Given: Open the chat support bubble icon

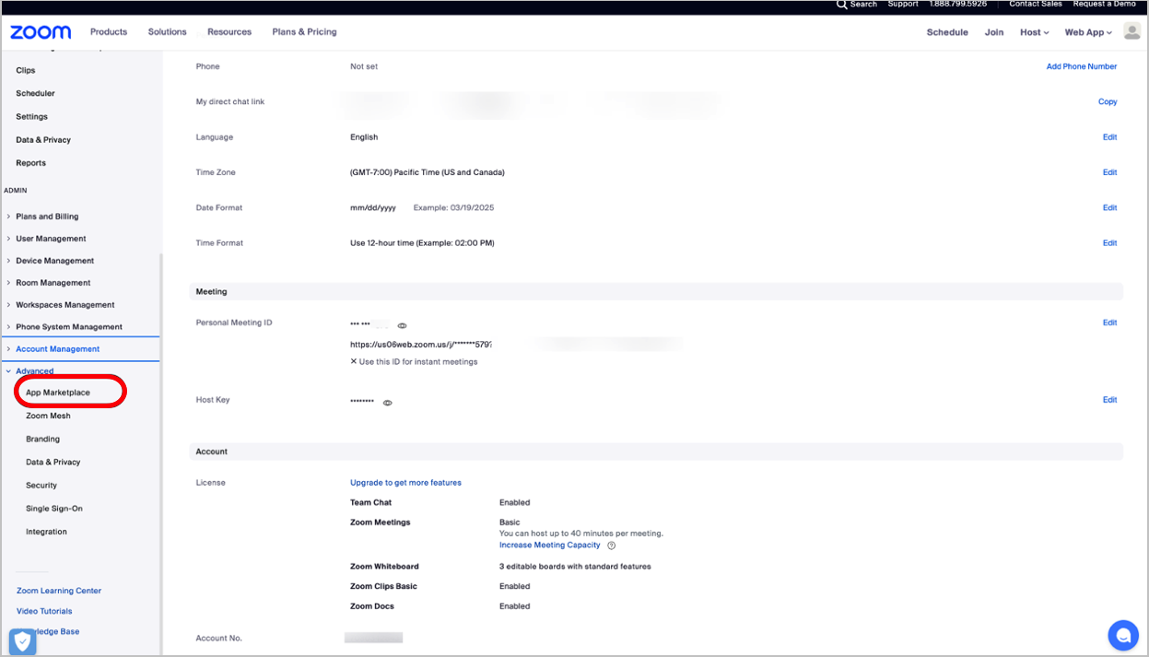Looking at the screenshot, I should tap(1123, 635).
